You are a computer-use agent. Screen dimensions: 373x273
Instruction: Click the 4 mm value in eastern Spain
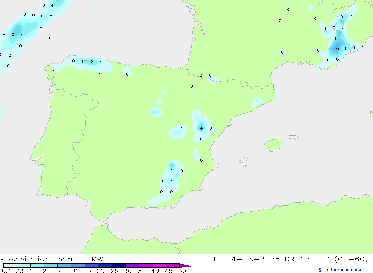201,128
